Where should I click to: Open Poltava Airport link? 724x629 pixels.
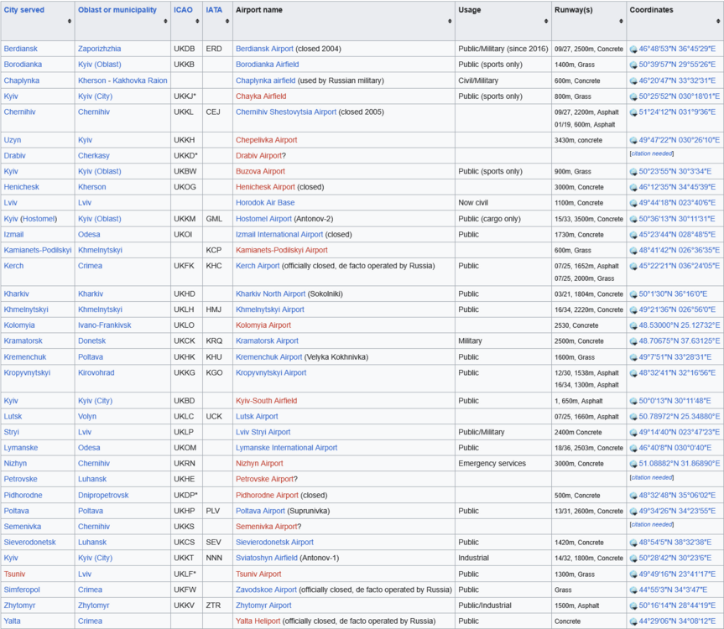[x=260, y=511]
